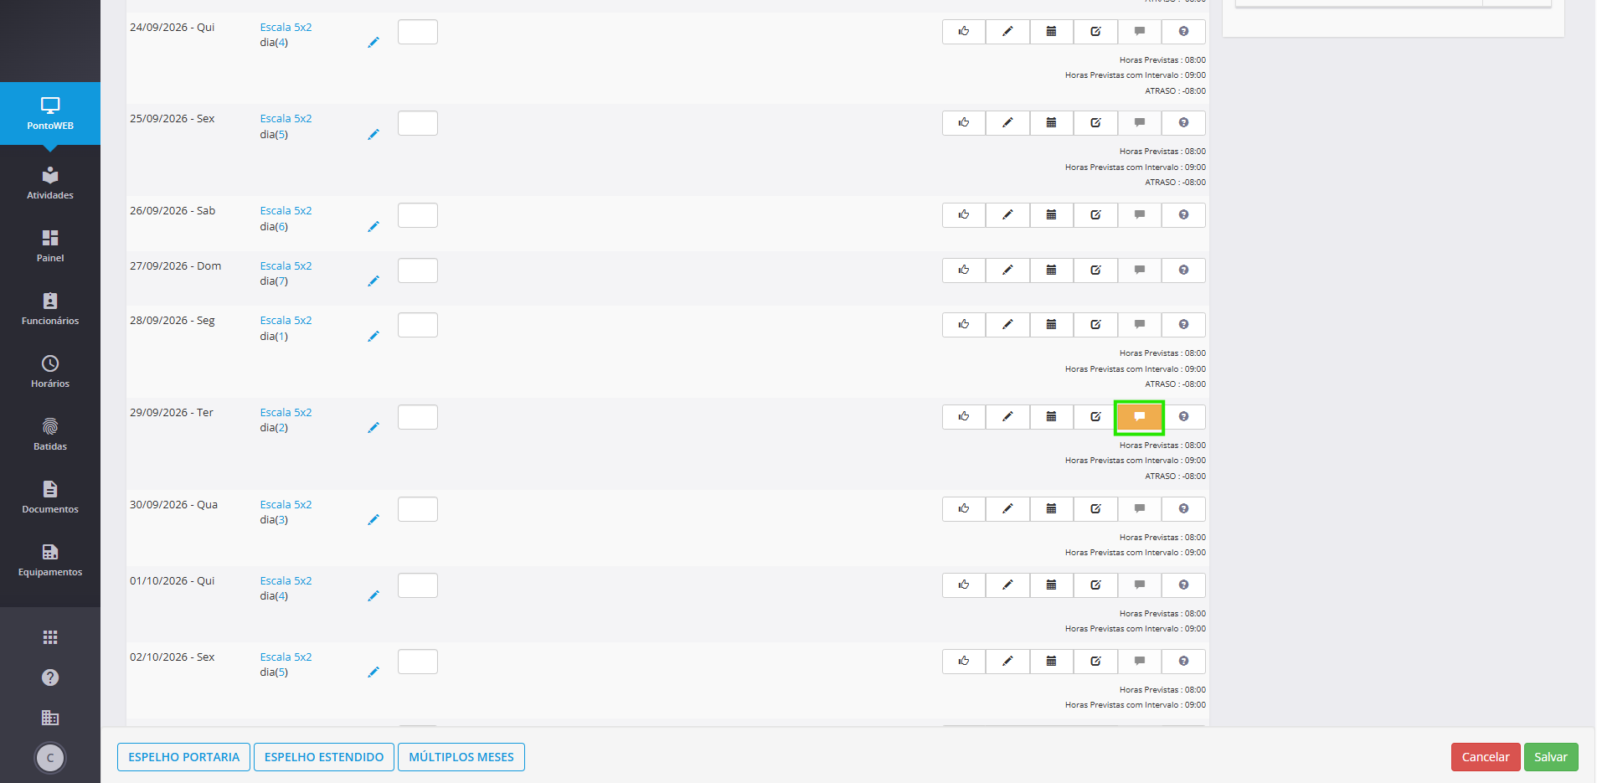This screenshot has height=783, width=1597.
Task: Click the blue pencil beside 25/09/2026 schedule
Action: point(373,134)
